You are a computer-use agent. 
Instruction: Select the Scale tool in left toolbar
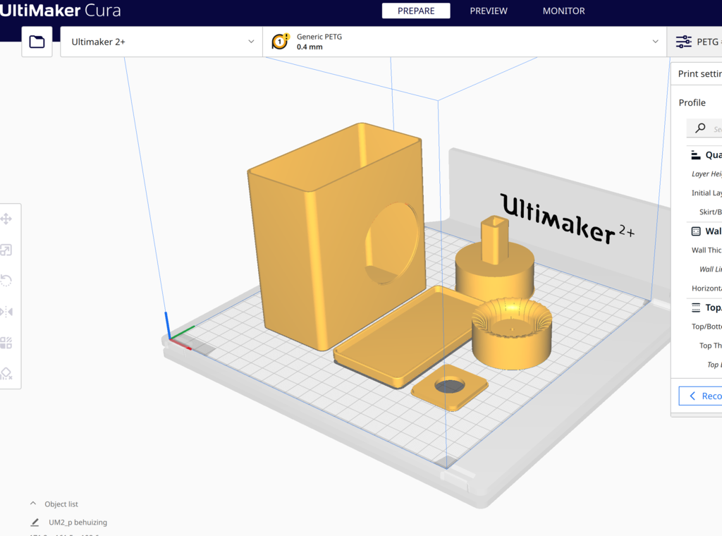point(6,250)
